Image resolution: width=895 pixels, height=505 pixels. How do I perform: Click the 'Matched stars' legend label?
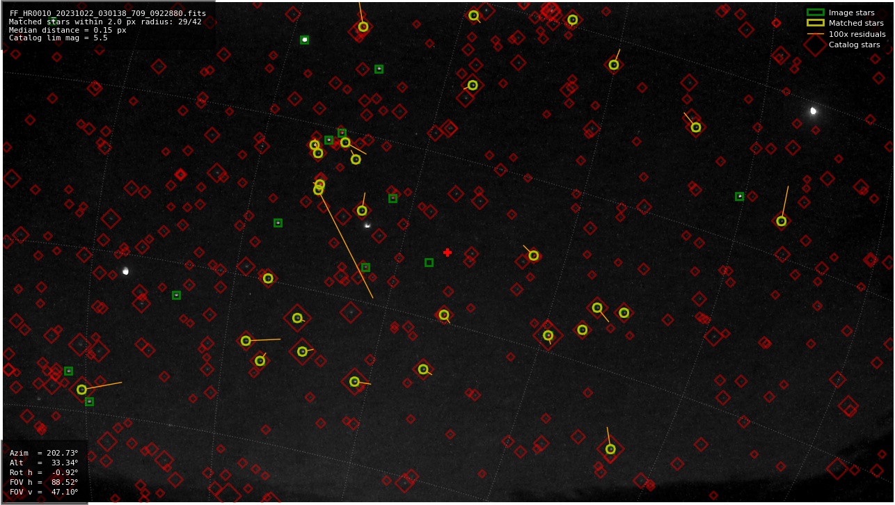[x=856, y=23]
